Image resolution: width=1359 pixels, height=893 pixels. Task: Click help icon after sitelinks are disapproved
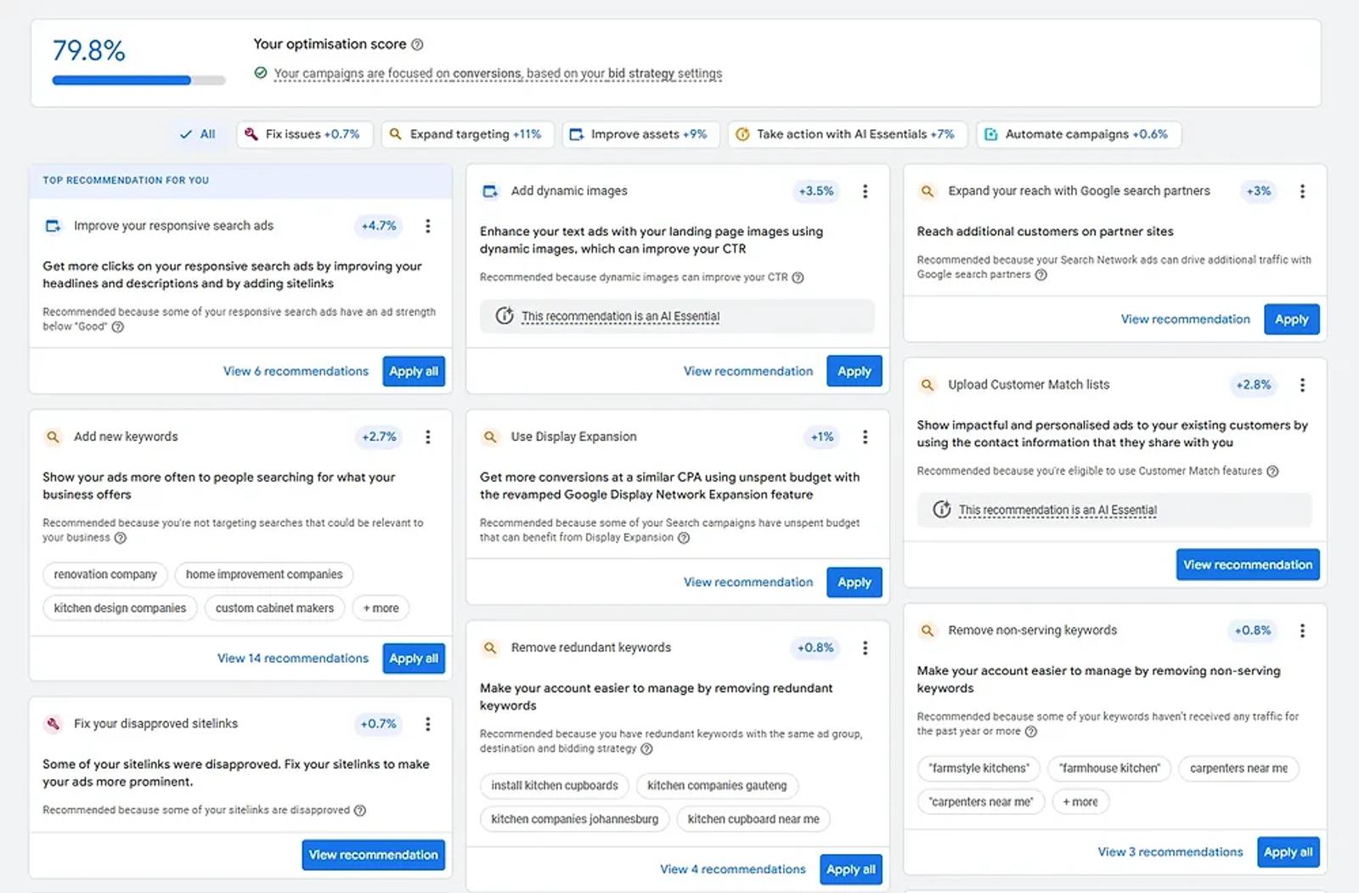coord(360,811)
